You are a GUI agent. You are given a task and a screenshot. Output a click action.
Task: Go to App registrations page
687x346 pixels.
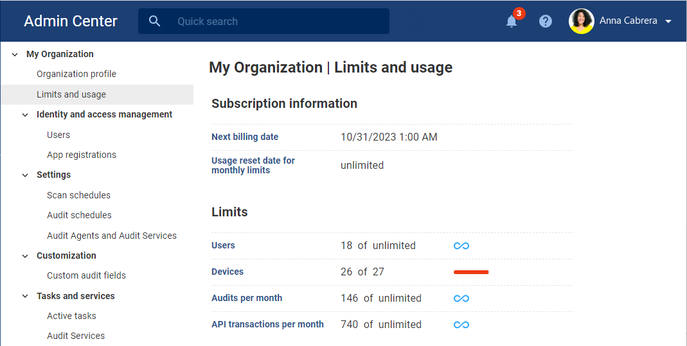pos(82,155)
